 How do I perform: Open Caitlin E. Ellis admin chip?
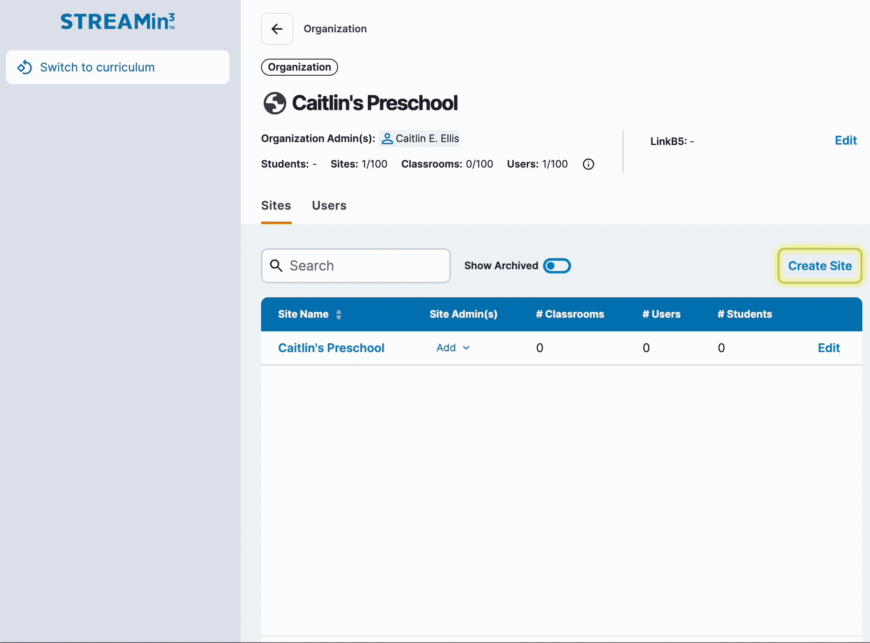419,139
